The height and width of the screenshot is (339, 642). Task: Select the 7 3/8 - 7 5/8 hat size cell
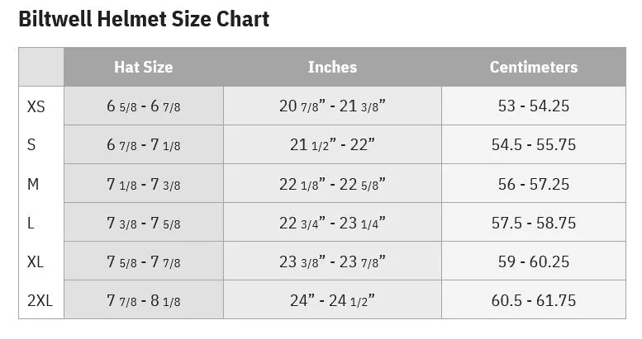(x=144, y=223)
